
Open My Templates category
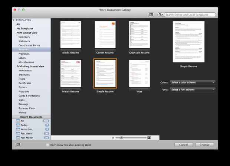coord(25,29)
